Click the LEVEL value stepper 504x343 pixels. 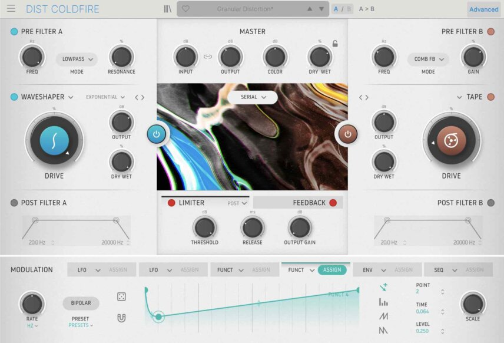tap(443, 331)
